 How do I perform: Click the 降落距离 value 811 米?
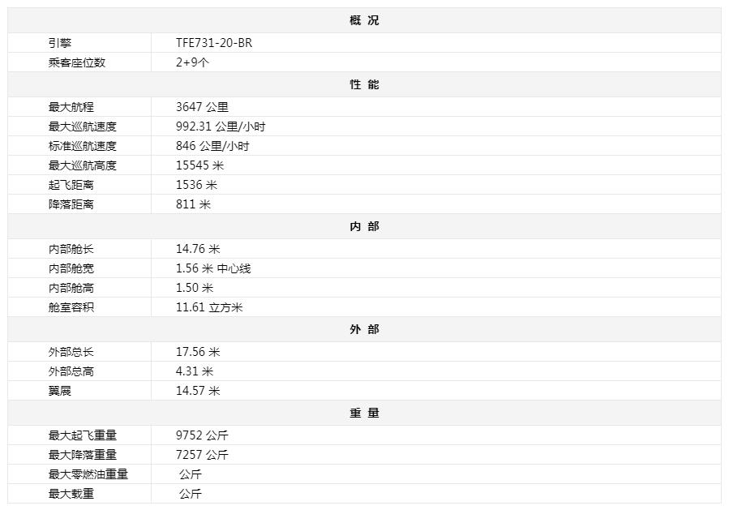tap(193, 204)
